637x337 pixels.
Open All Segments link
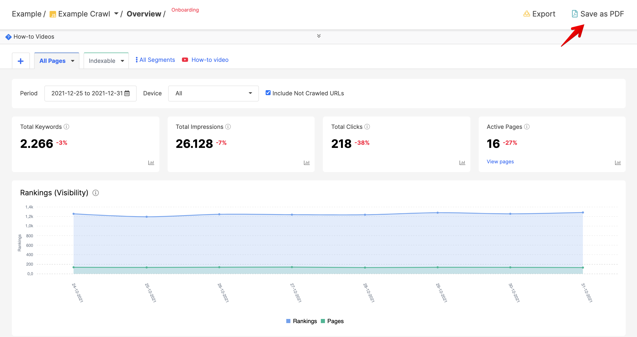[x=157, y=60]
